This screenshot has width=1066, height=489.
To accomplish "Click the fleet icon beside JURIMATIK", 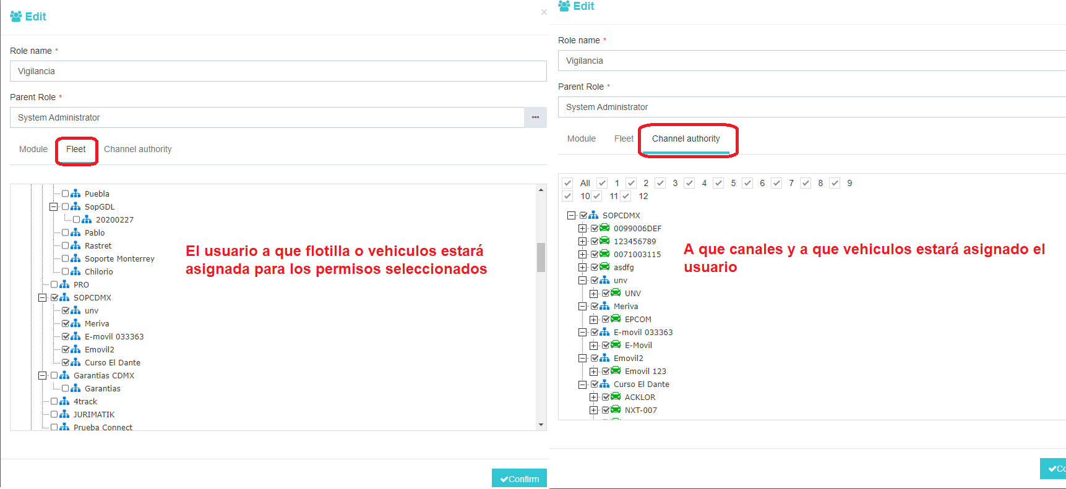I will point(64,414).
